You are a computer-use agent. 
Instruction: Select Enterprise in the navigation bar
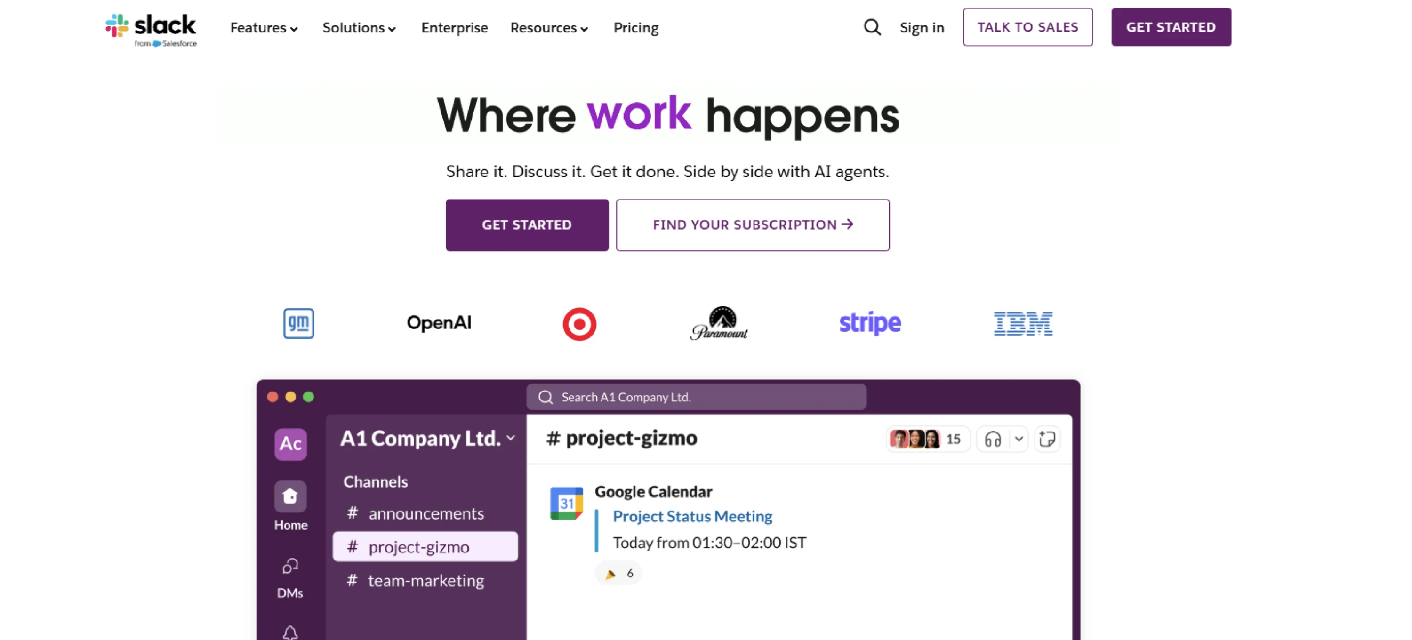tap(454, 27)
